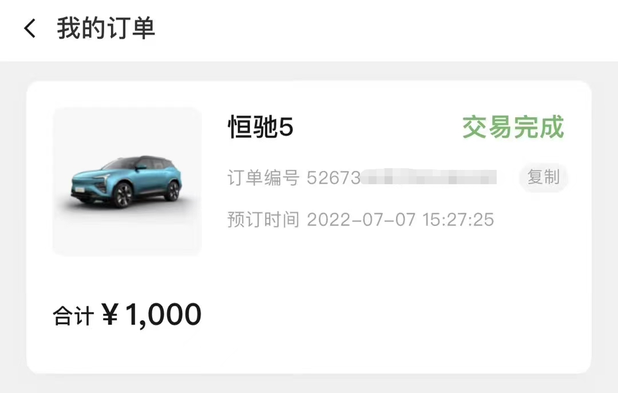
Task: Click the car's front wheel in the image
Action: 124,195
